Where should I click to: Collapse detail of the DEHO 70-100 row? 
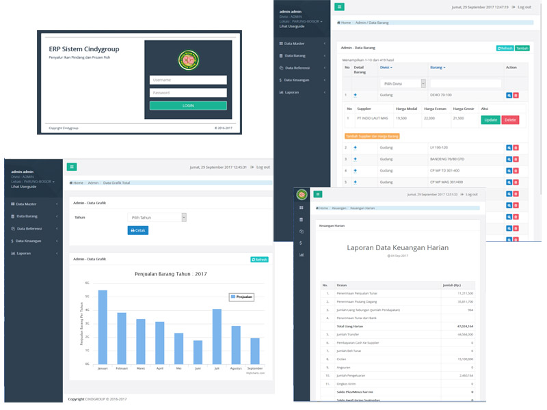pos(355,95)
